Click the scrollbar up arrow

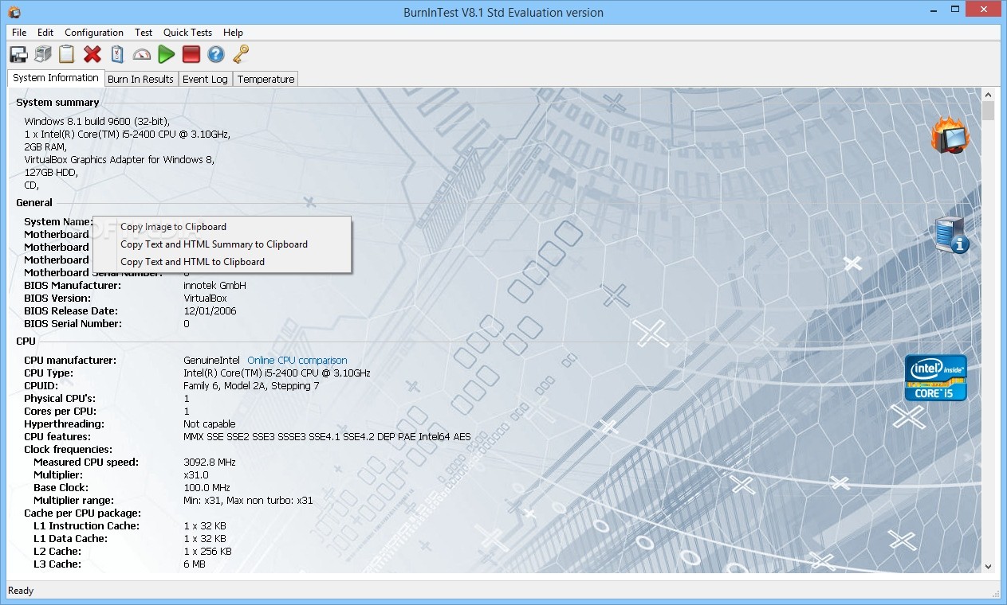pos(989,94)
